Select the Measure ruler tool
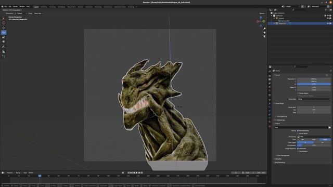This screenshot has width=333, height=187. click(4, 51)
